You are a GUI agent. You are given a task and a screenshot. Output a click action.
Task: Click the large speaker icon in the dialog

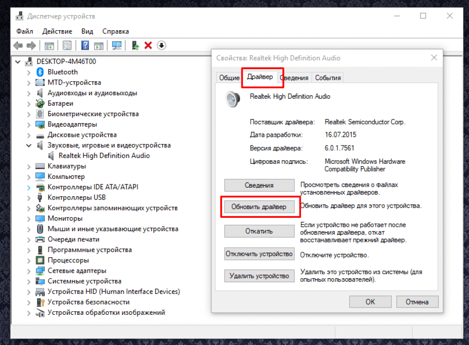coord(233,99)
